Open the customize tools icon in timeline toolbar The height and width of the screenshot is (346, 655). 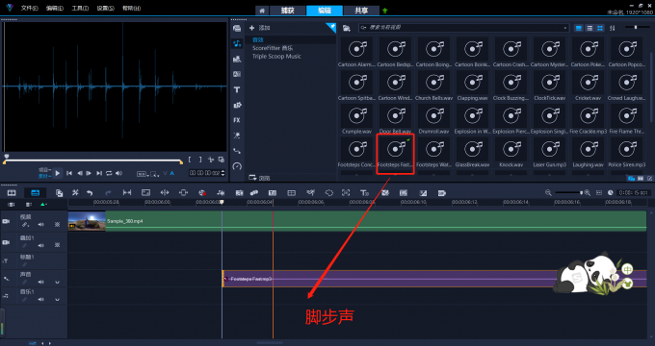[75, 192]
